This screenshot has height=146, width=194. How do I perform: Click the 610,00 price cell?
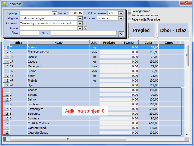(x=148, y=123)
